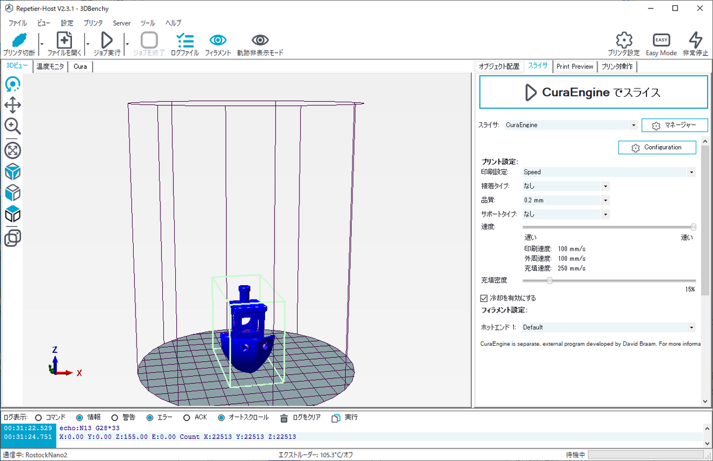This screenshot has width=713, height=461.
Task: Click the ファイルを開く open file icon
Action: 64,40
